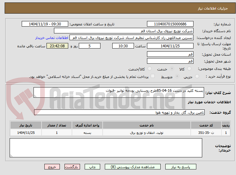Click the نام دستگاه خریدار field

[x=123, y=31]
